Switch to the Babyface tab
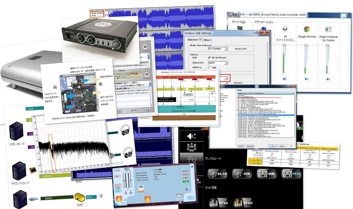Image resolution: width=353 pixels, height=209 pixels. tap(195, 40)
